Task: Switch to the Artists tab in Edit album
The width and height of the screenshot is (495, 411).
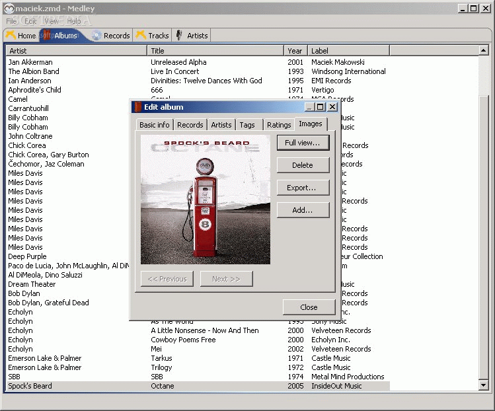Action: 221,125
